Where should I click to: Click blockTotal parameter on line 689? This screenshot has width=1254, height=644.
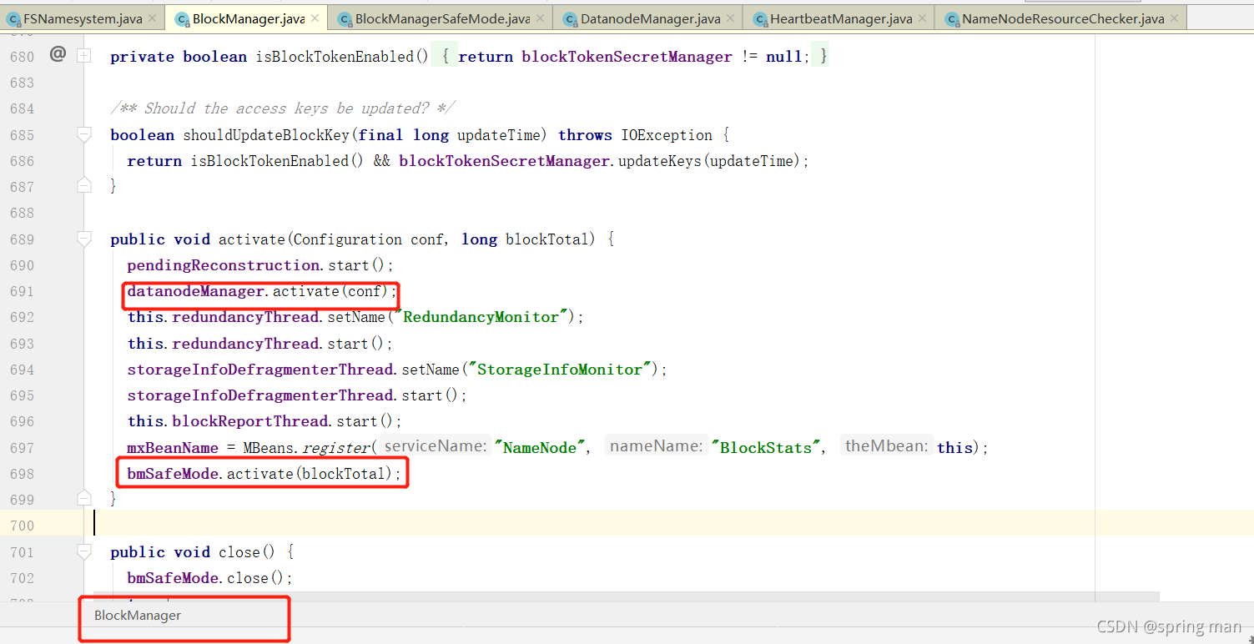point(546,239)
